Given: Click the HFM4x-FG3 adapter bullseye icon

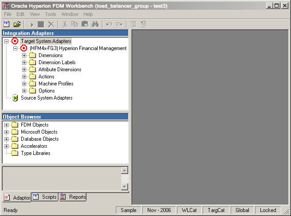Looking at the screenshot, I should (x=24, y=48).
